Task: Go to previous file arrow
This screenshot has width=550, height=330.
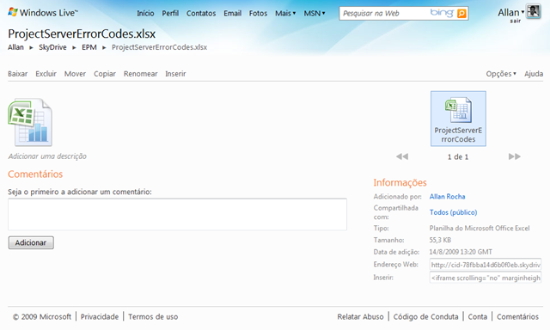Action: pyautogui.click(x=402, y=156)
